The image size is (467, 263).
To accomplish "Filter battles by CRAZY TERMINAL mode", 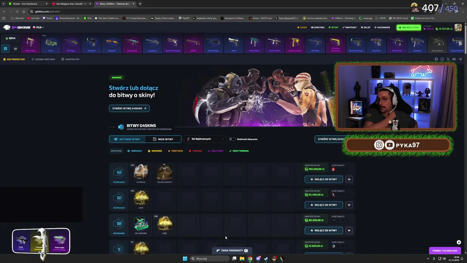I will (239, 151).
